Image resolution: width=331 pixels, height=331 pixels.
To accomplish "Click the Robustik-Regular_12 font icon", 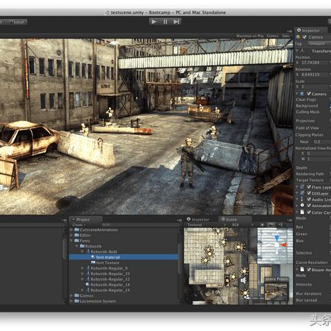I will [x=88, y=279].
